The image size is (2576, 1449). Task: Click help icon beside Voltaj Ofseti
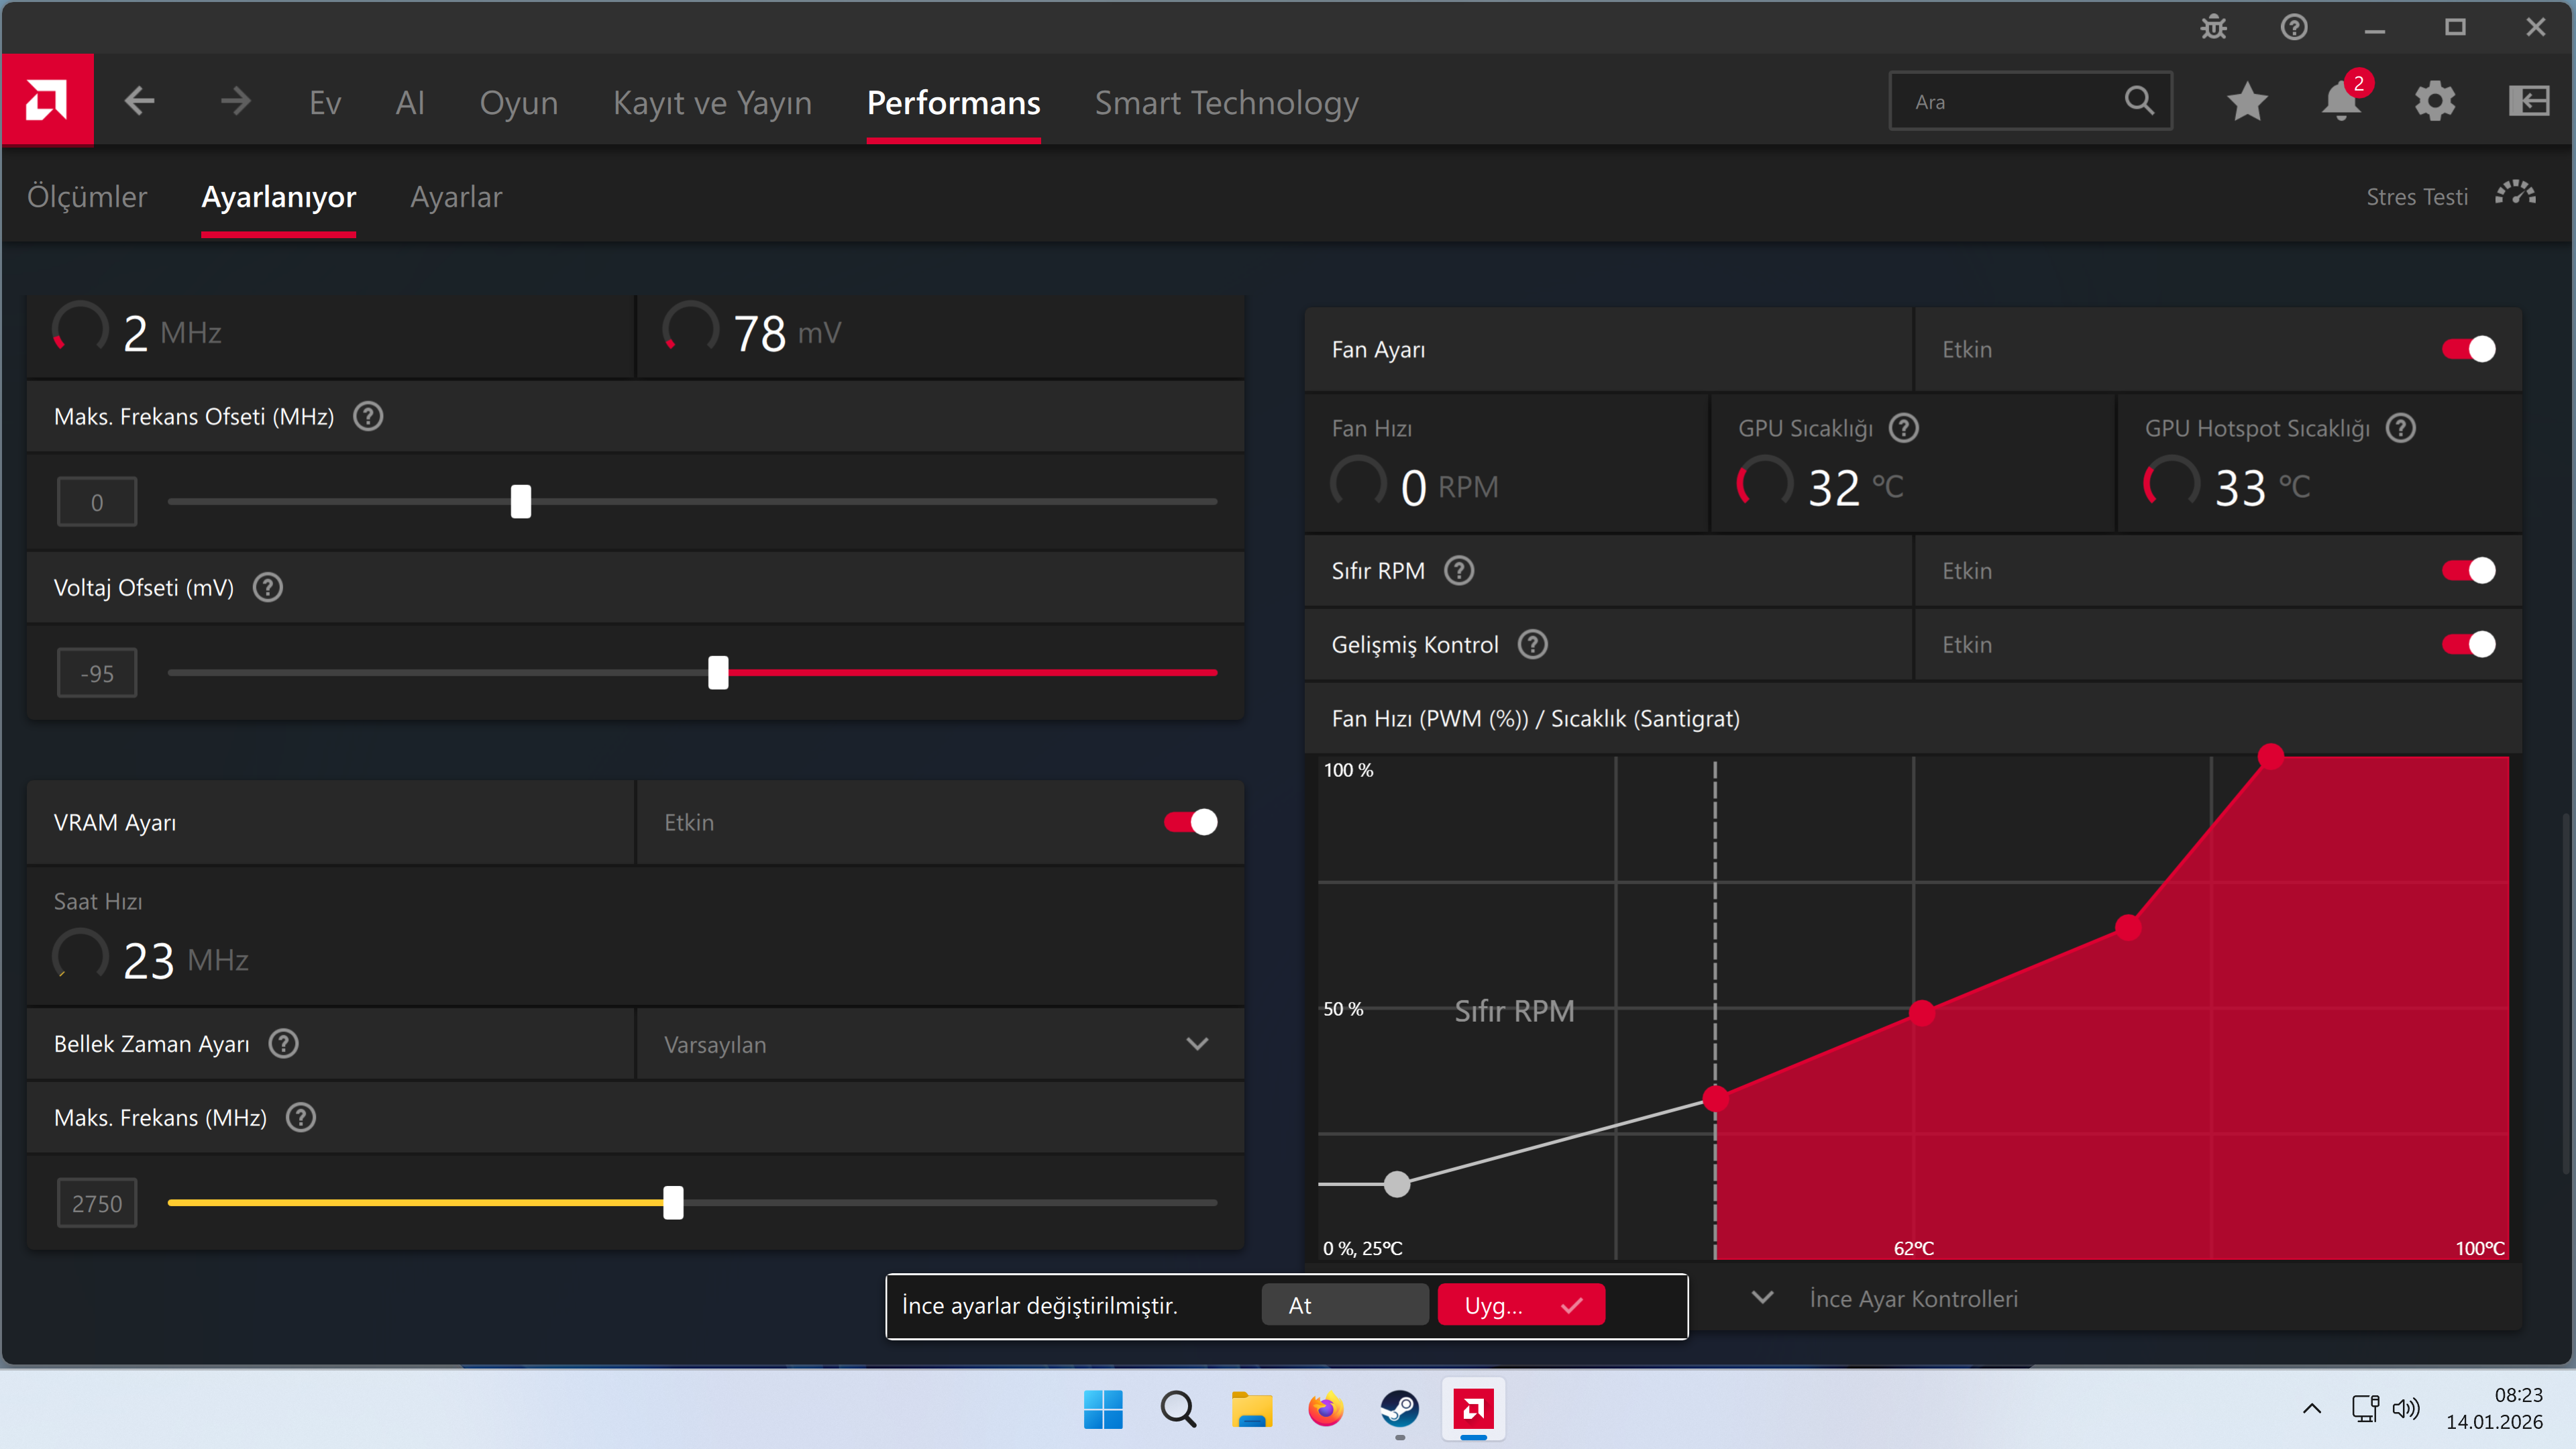[x=268, y=587]
